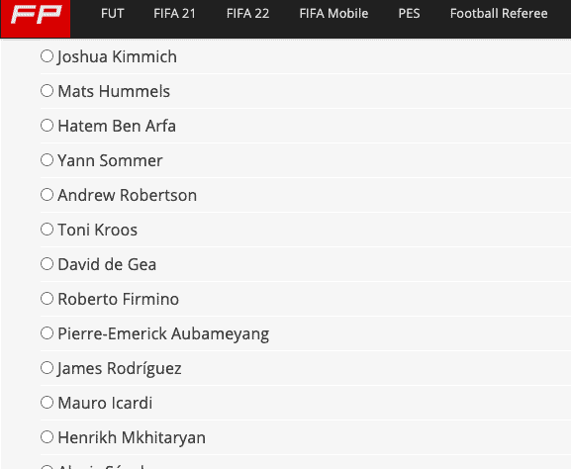Click the FP site logo
This screenshot has height=469, width=571.
click(x=36, y=19)
